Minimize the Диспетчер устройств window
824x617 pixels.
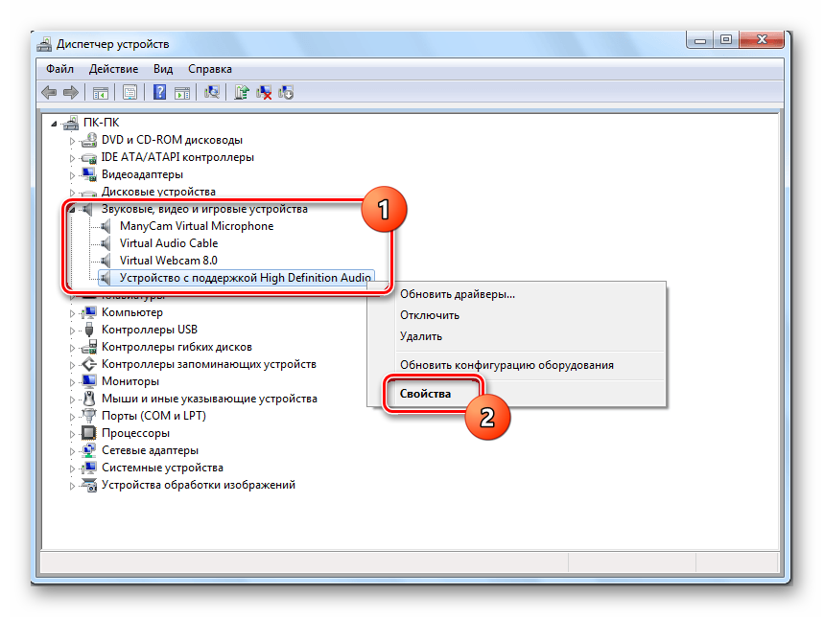pyautogui.click(x=700, y=39)
